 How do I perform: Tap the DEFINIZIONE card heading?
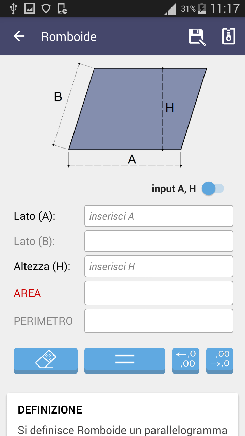(50, 410)
